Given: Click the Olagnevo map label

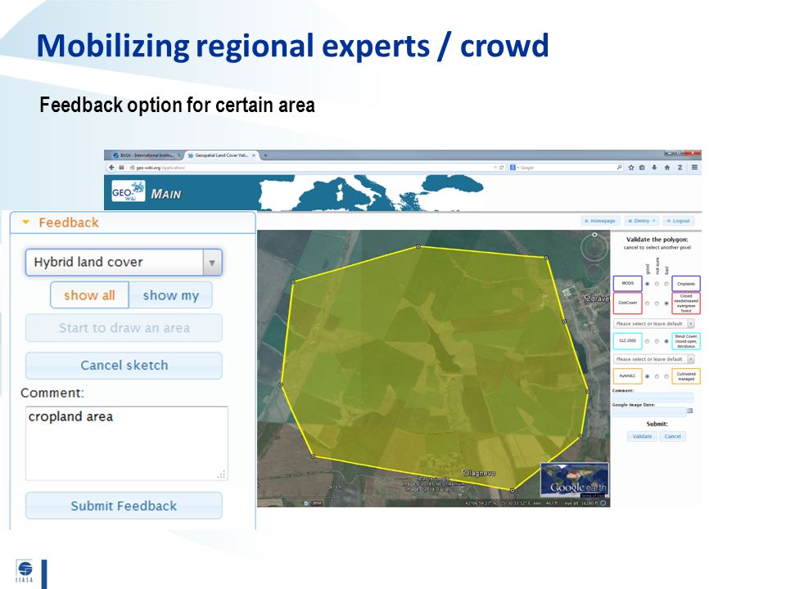Looking at the screenshot, I should [479, 473].
